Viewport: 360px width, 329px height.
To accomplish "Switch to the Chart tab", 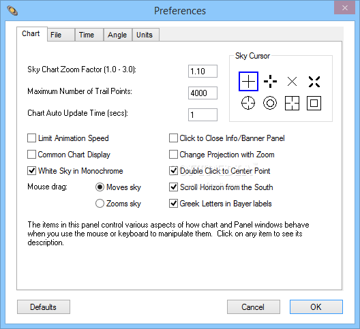I will click(x=32, y=34).
